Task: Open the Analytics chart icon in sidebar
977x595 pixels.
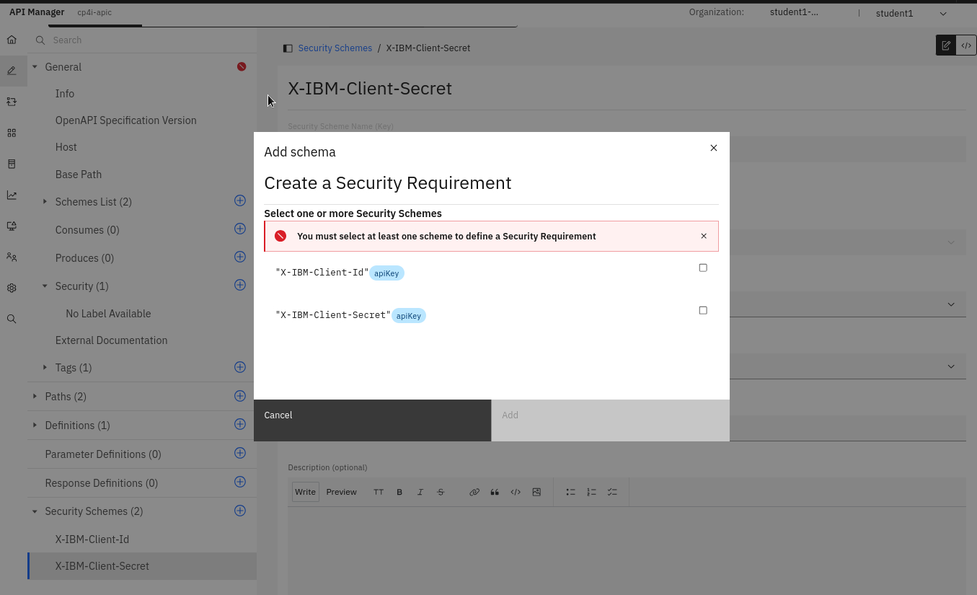Action: 12,195
